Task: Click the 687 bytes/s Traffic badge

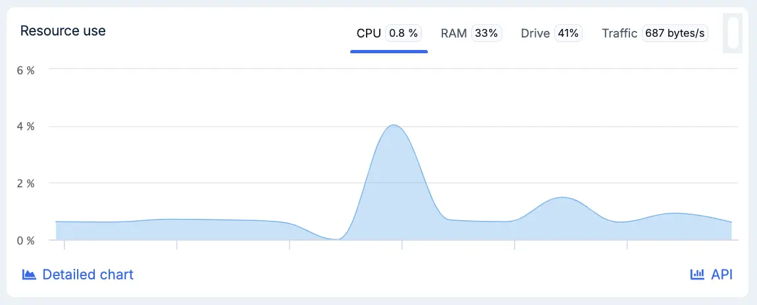Action: pyautogui.click(x=675, y=34)
